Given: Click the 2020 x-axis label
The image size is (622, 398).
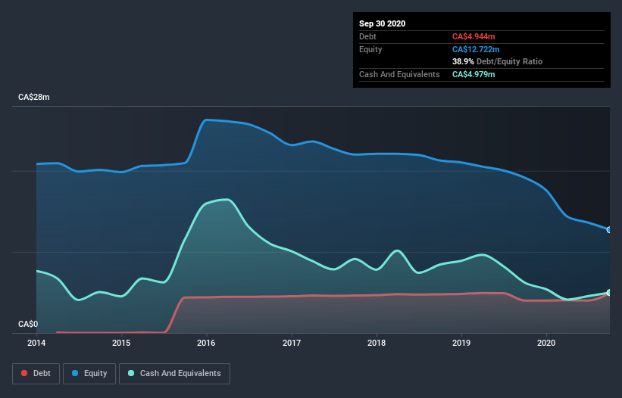Looking at the screenshot, I should (546, 343).
